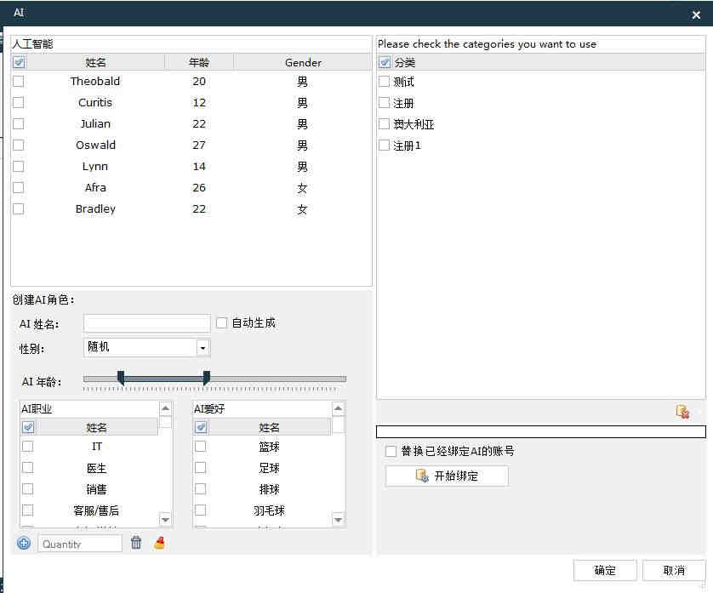Screen dimensions: 713x593
Task: Toggle AI爱好 list select-all checkbox
Action: click(x=201, y=427)
